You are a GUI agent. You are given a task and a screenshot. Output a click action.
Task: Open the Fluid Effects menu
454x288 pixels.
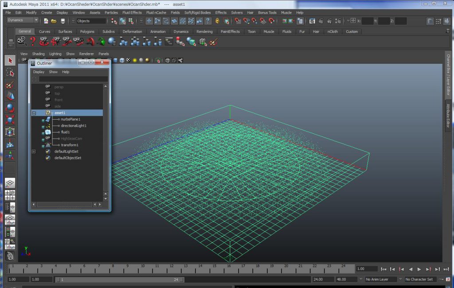[132, 12]
